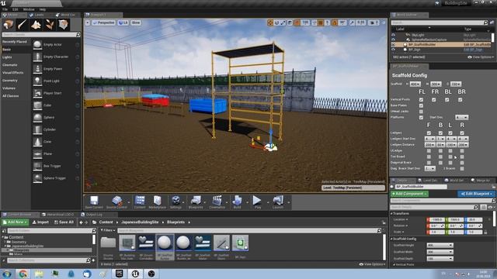The image size is (497, 279).
Task: Open the Window menu
Action: click(x=29, y=9)
